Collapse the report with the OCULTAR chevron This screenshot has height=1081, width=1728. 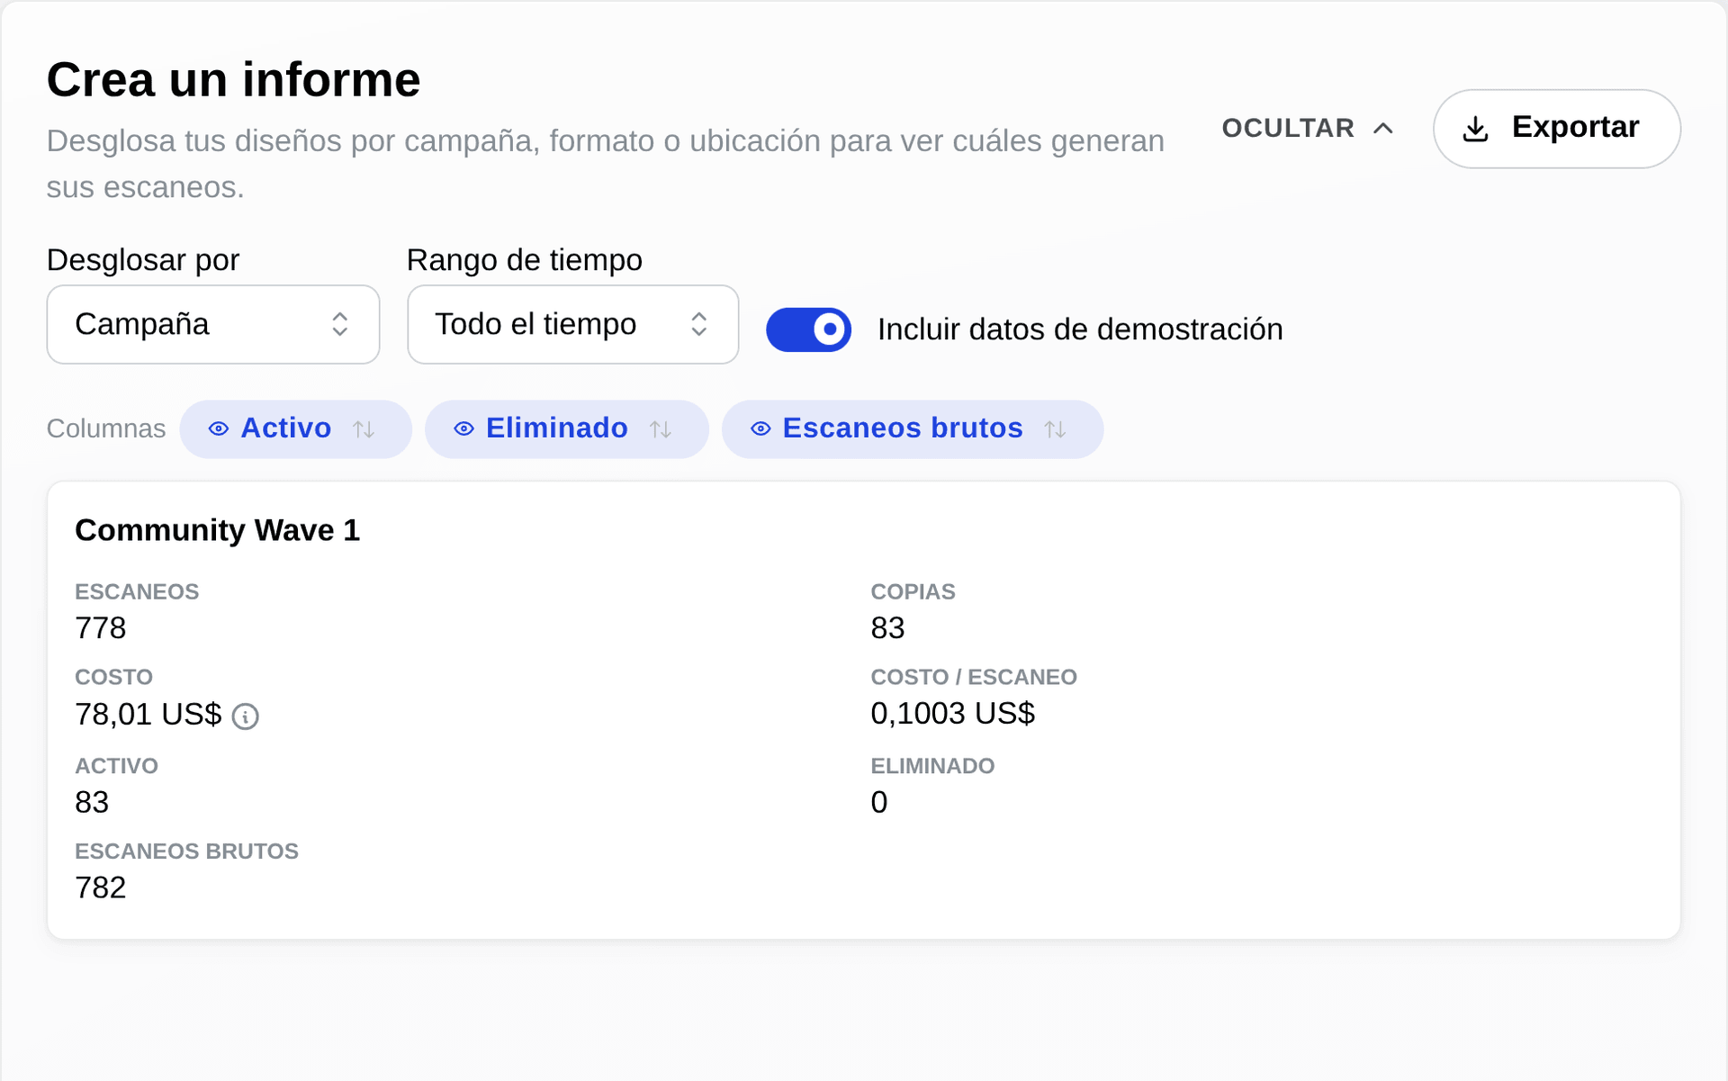tap(1383, 129)
